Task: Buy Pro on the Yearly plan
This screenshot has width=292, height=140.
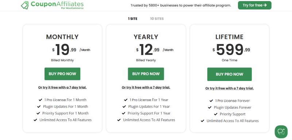Action: [146, 74]
